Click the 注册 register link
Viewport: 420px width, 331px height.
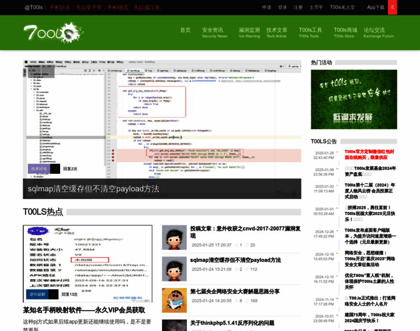click(298, 7)
